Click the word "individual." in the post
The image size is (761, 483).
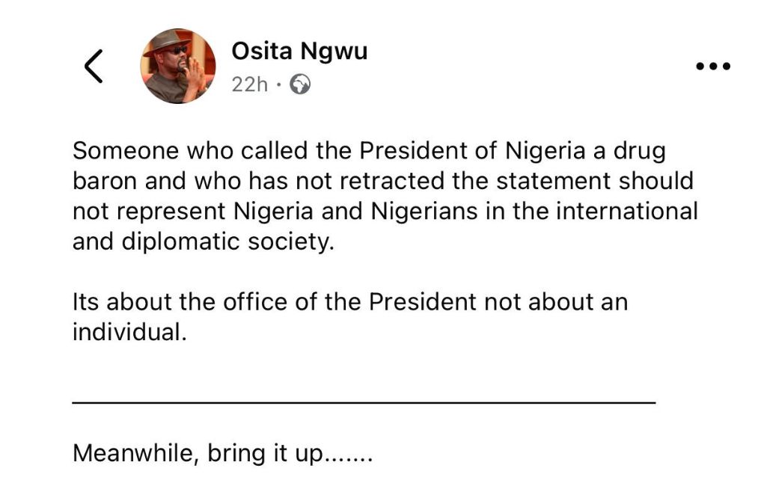[129, 332]
